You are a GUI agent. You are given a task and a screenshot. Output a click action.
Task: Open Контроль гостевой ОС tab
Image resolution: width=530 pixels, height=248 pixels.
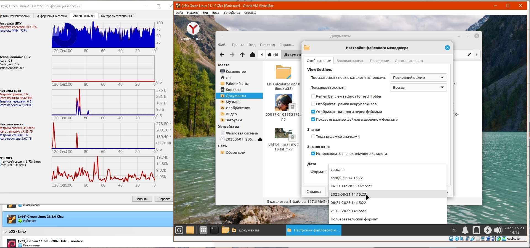(x=117, y=16)
